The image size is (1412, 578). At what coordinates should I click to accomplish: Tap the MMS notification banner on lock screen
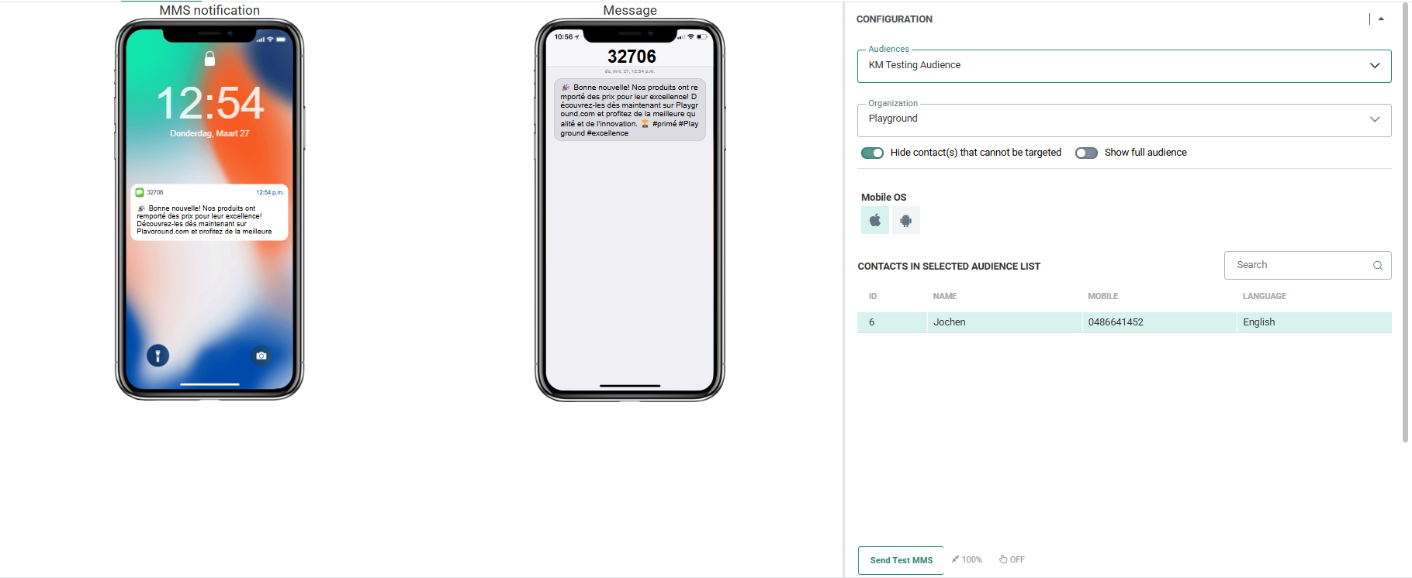[209, 212]
